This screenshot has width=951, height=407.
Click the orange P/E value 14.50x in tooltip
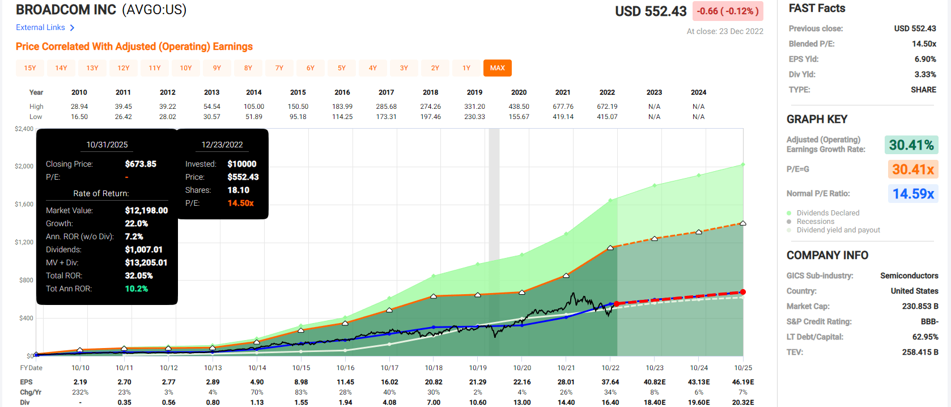240,203
